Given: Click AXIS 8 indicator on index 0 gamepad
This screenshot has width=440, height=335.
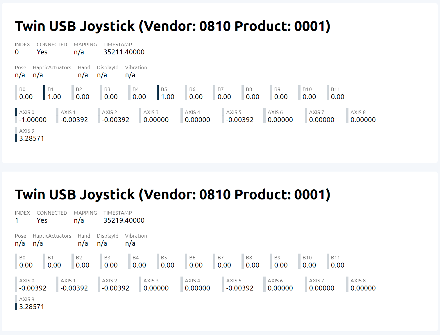Looking at the screenshot, I should (363, 116).
